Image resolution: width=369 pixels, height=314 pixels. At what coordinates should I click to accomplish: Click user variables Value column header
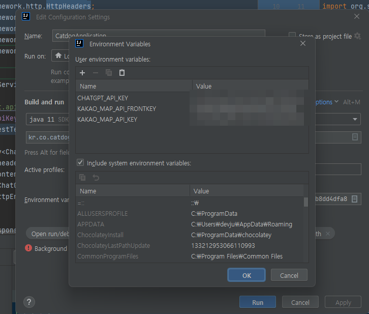coord(251,86)
